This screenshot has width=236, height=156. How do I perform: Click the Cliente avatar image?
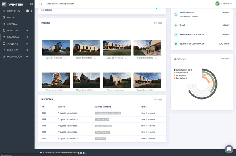point(218,4)
